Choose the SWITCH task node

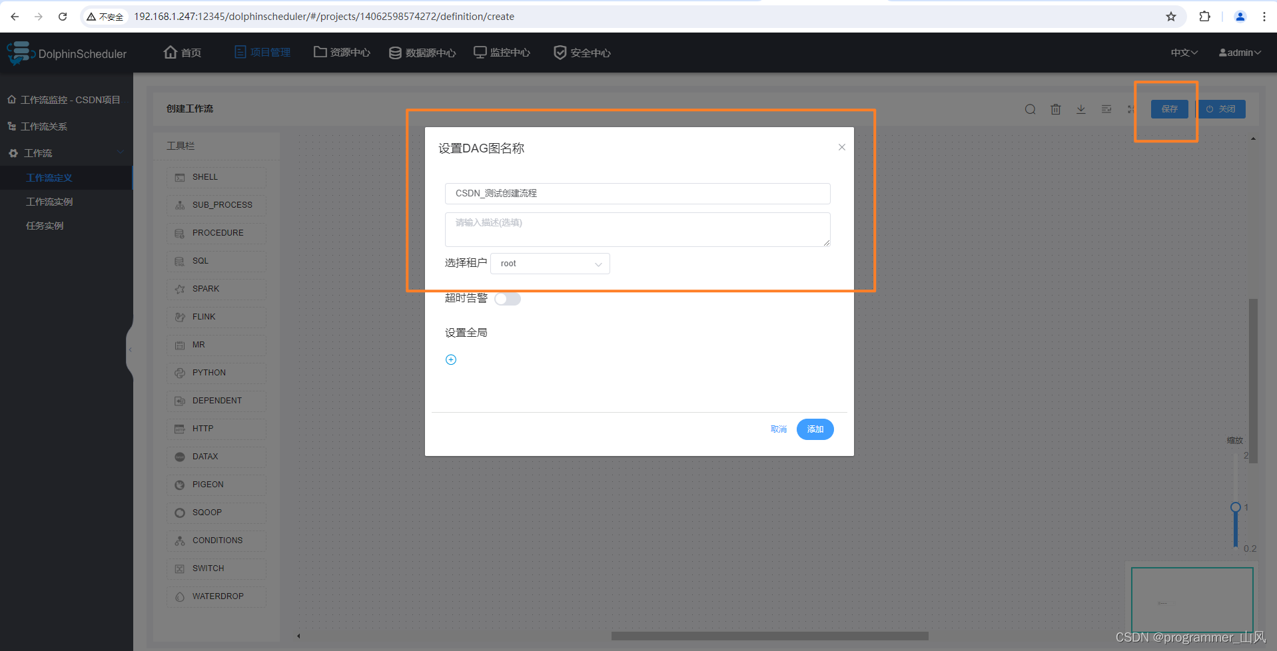tap(216, 568)
